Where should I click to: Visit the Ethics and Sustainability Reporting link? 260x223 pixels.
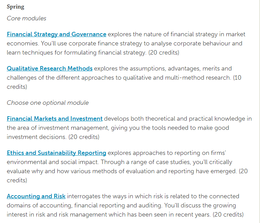tap(56, 153)
